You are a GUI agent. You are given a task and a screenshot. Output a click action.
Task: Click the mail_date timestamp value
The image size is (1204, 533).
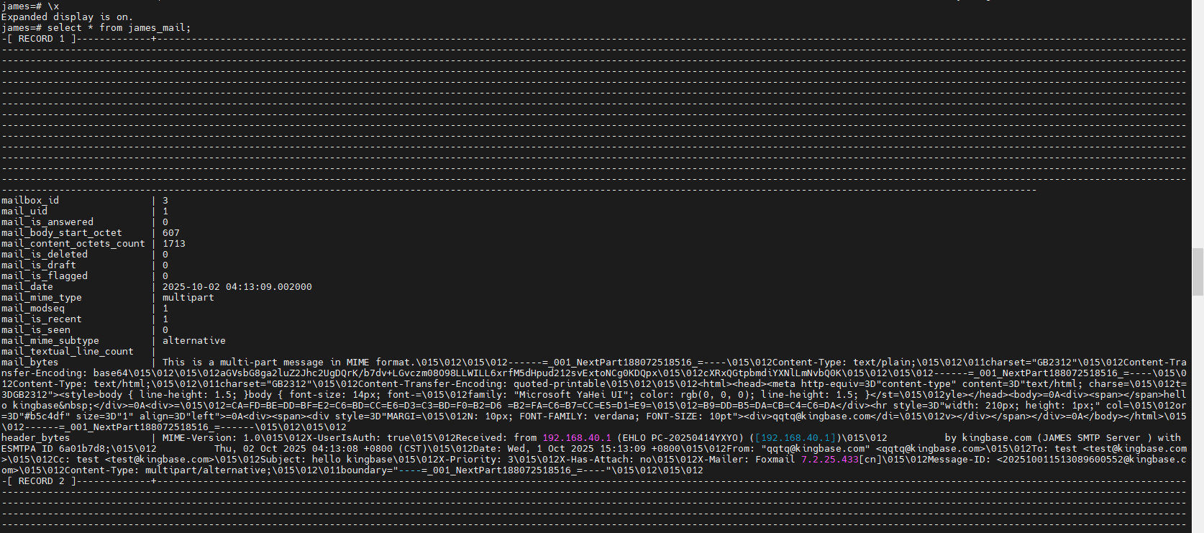237,287
